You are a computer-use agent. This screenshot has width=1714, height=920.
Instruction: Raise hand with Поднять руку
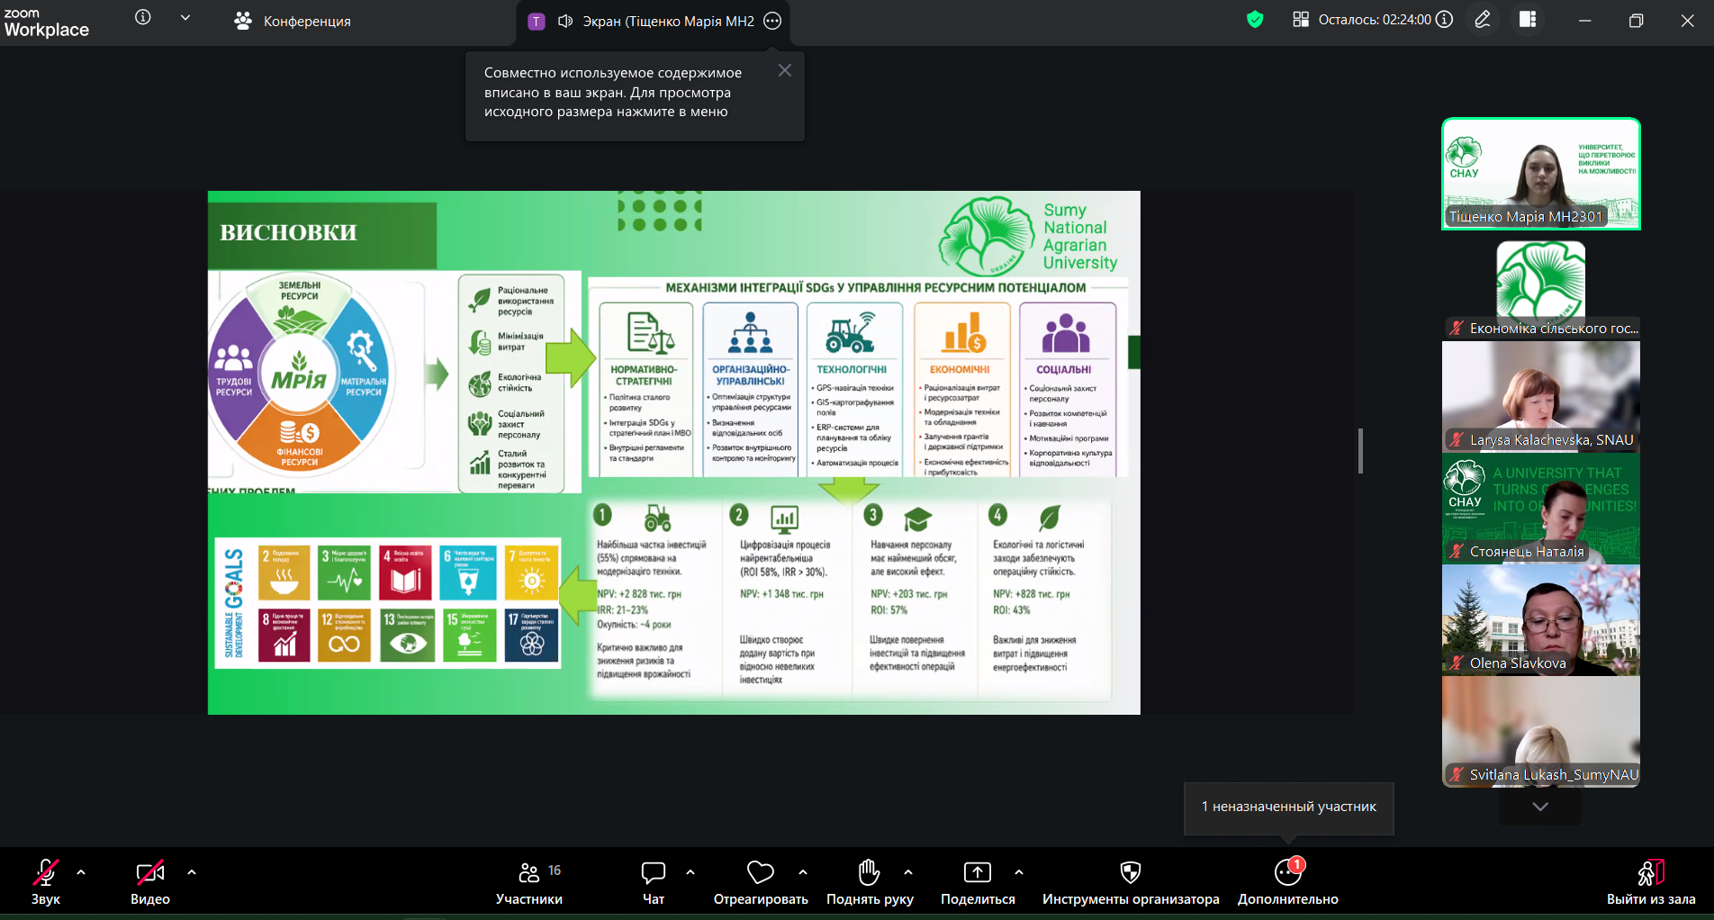point(869,882)
